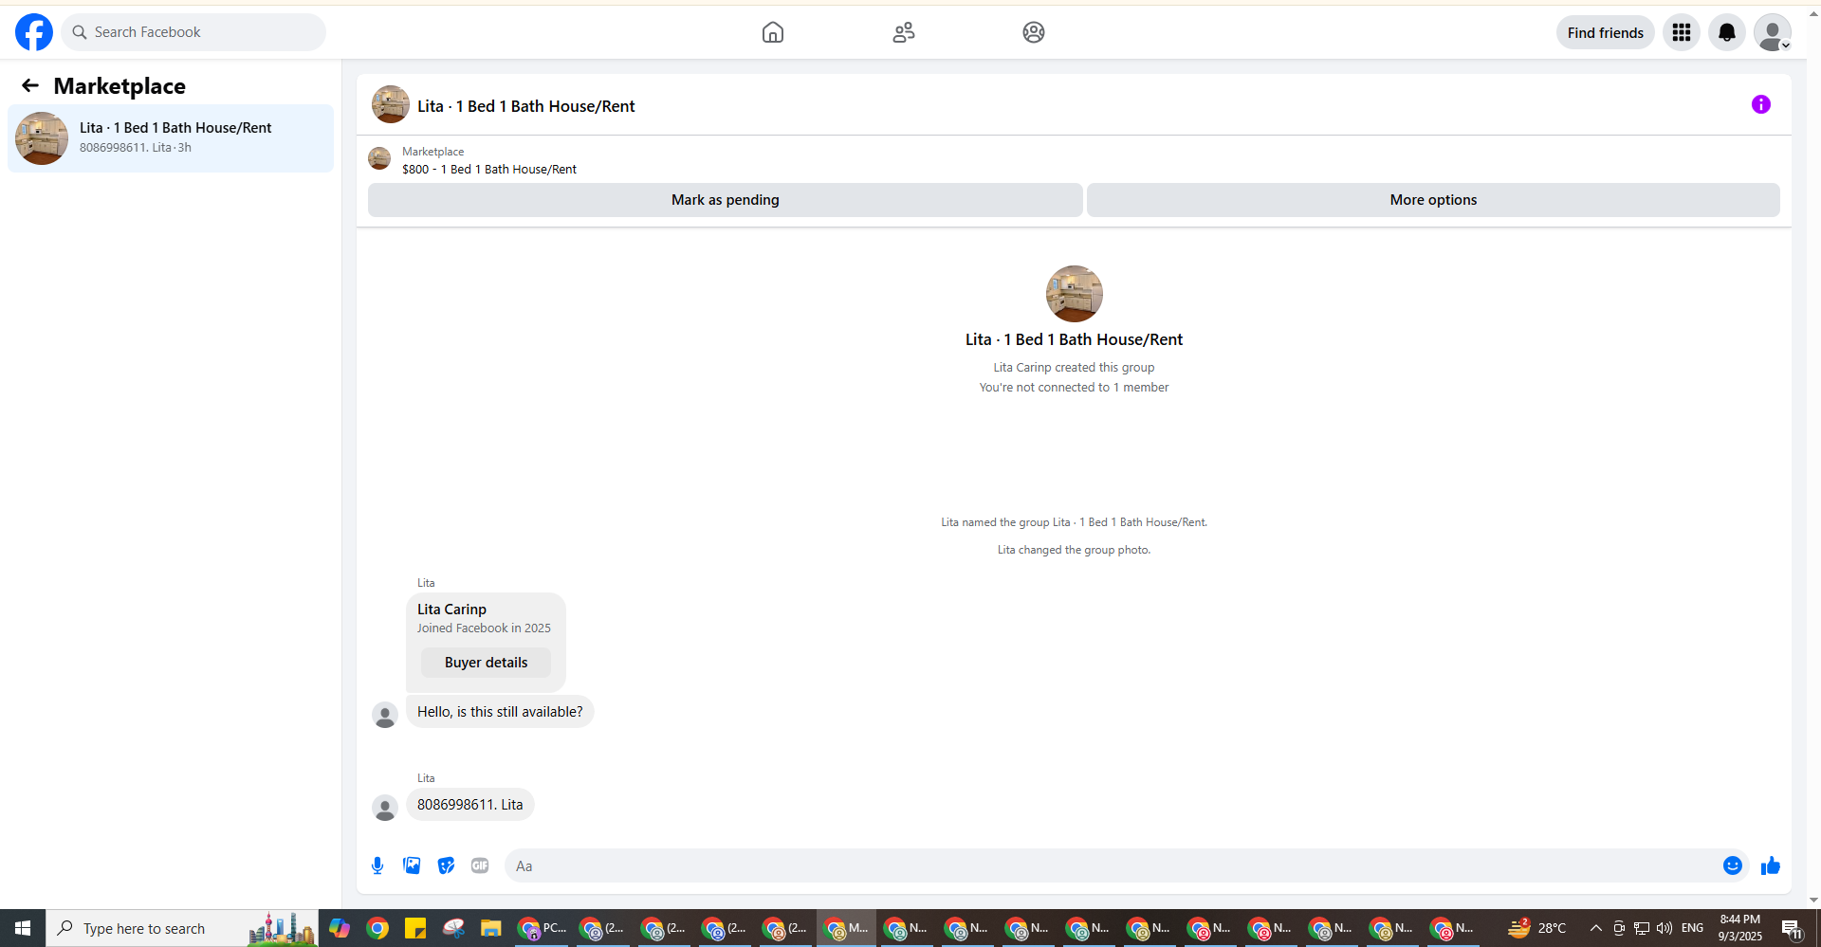Click Mark as pending
The width and height of the screenshot is (1821, 947).
[x=726, y=200]
